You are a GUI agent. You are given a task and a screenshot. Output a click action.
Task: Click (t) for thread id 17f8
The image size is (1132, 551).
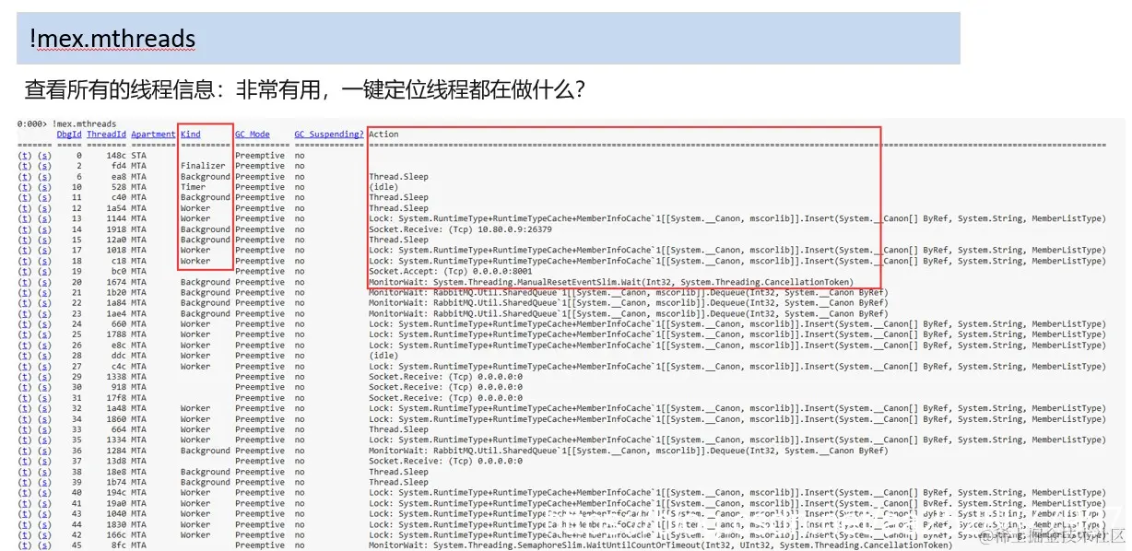pyautogui.click(x=25, y=398)
